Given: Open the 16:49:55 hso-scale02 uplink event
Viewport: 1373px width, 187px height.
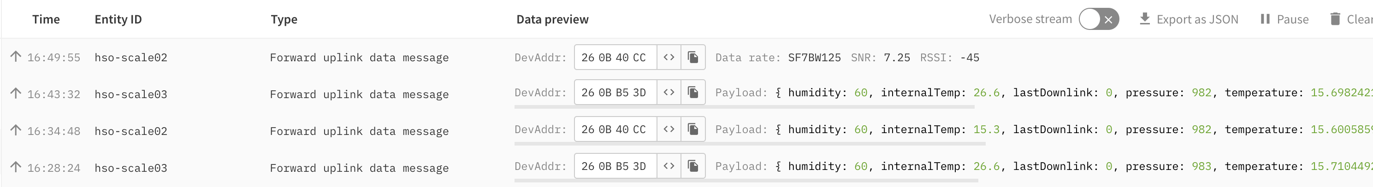Looking at the screenshot, I should (686, 57).
